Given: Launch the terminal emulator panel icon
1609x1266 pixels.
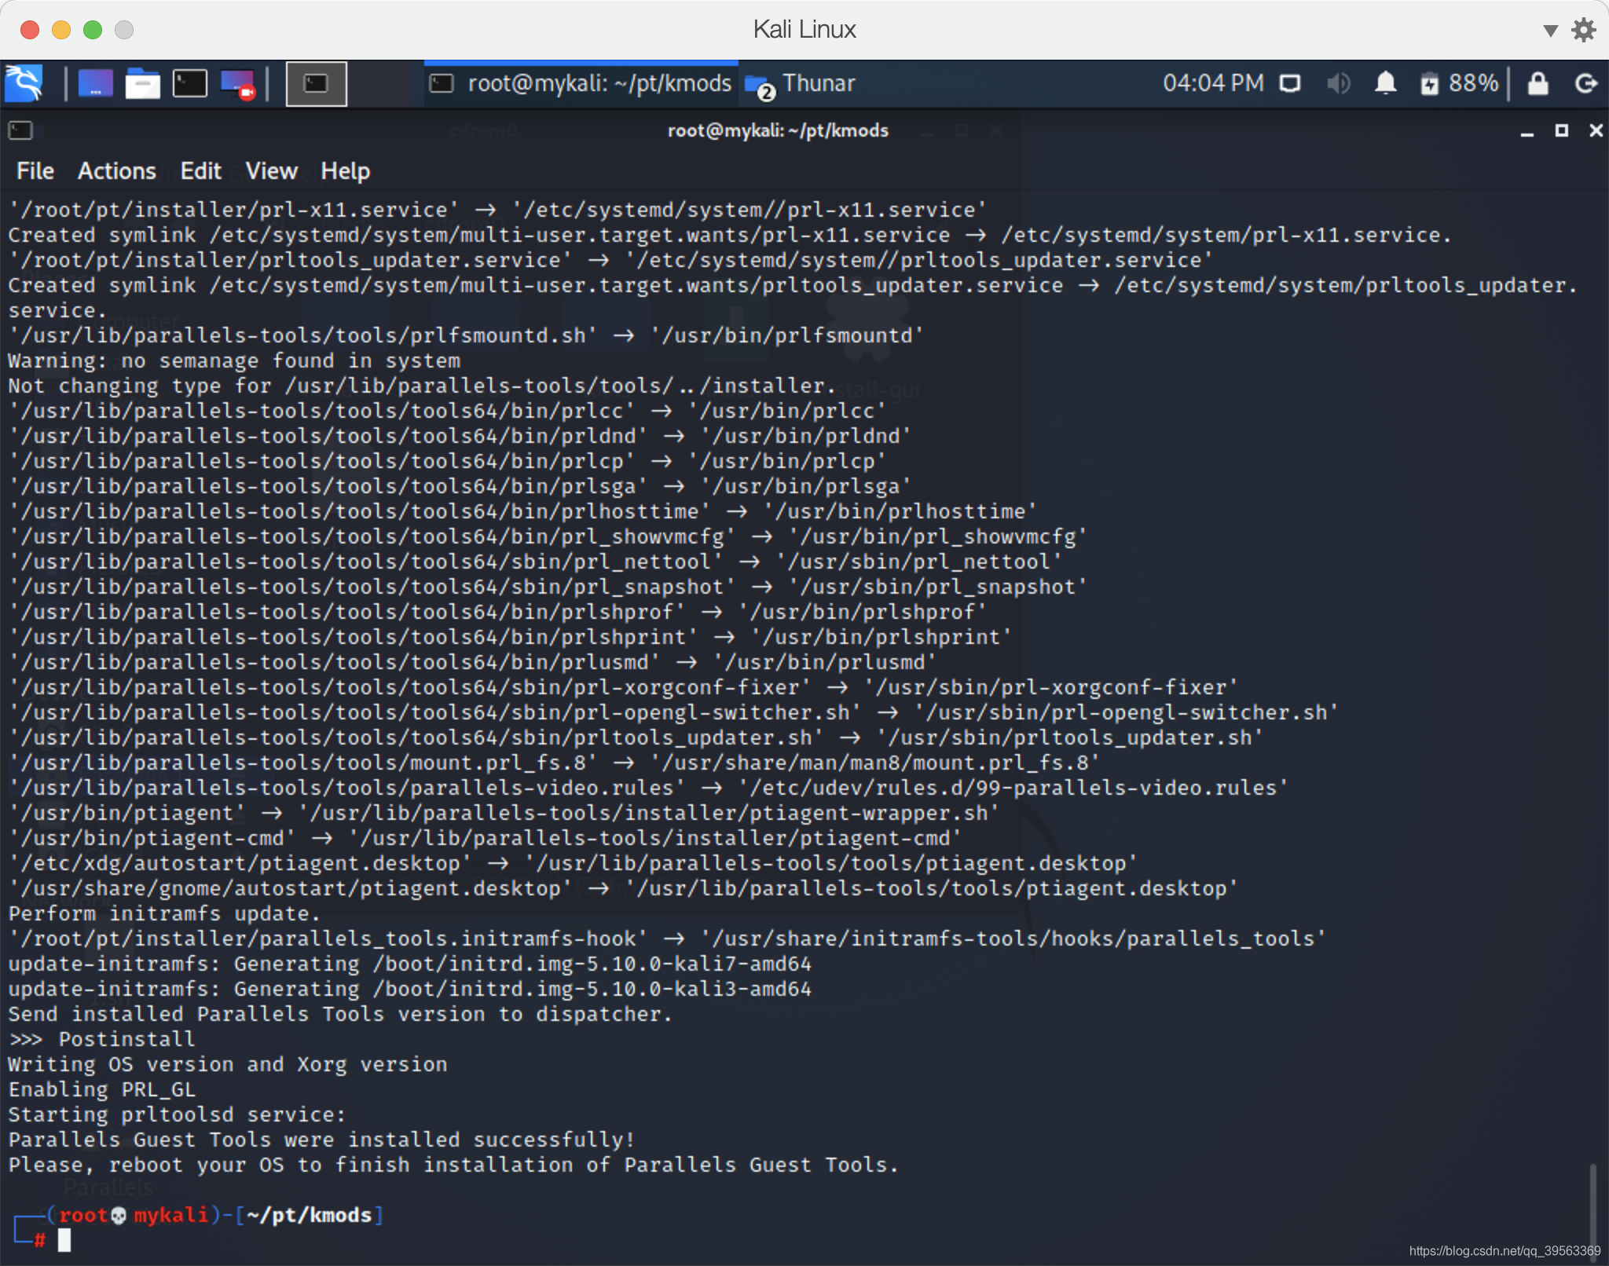Looking at the screenshot, I should point(189,83).
